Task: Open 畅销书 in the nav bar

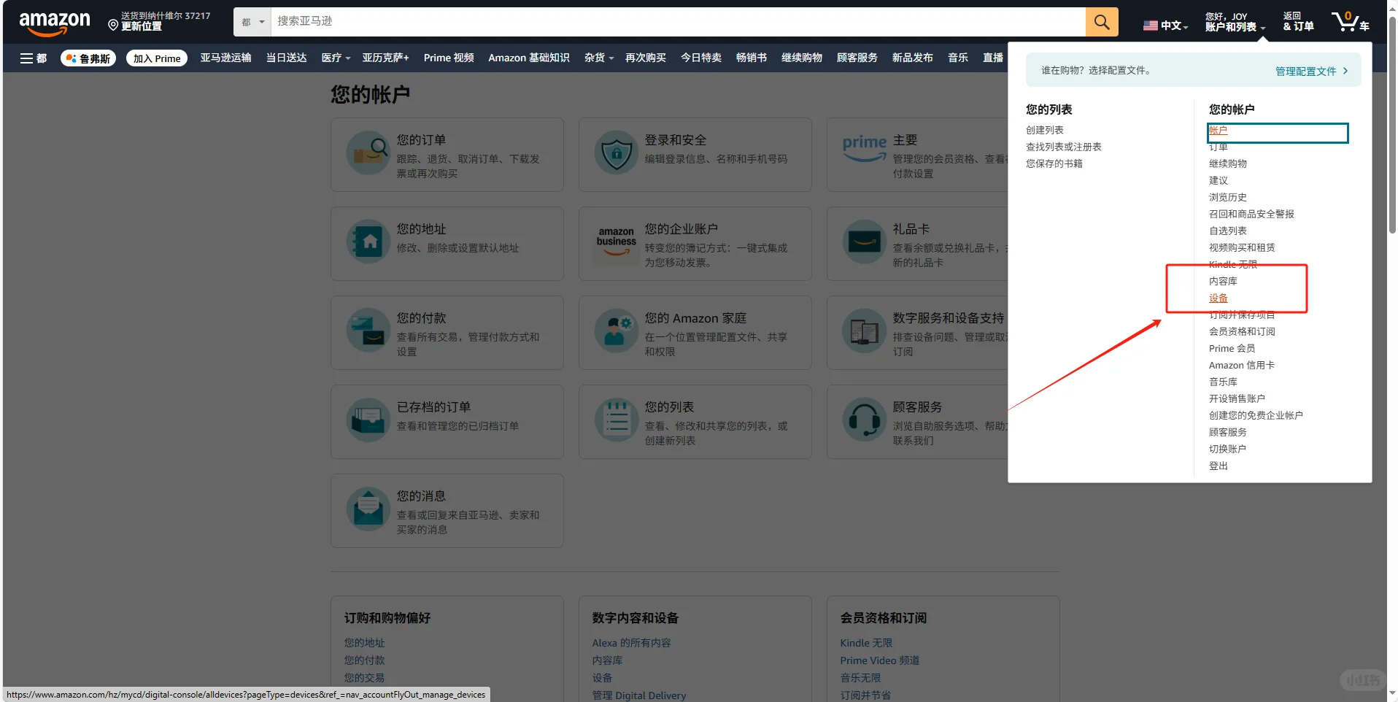Action: pyautogui.click(x=752, y=58)
